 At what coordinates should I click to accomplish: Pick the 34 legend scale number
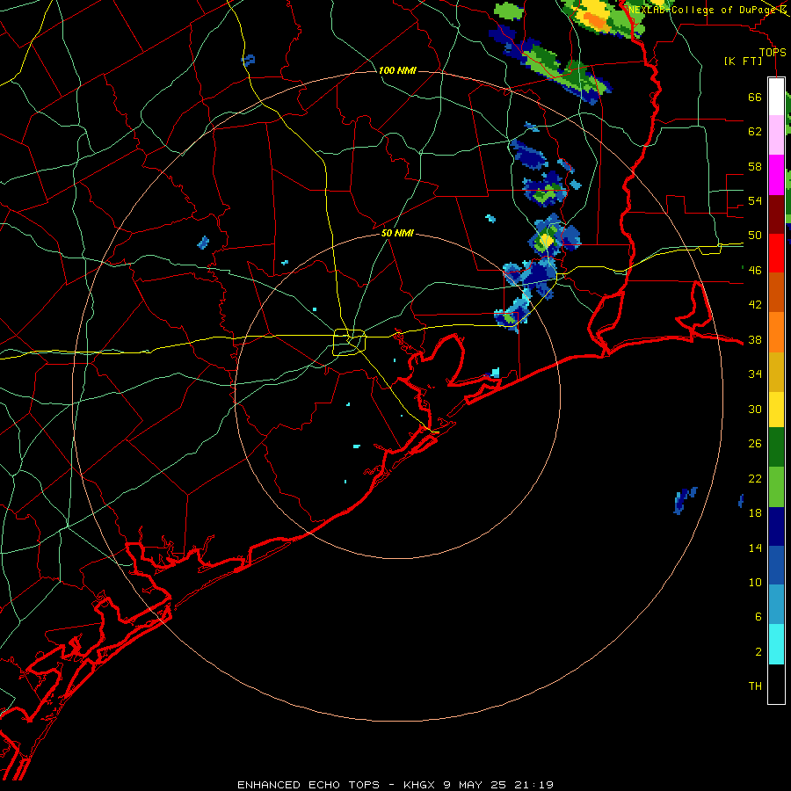755,374
